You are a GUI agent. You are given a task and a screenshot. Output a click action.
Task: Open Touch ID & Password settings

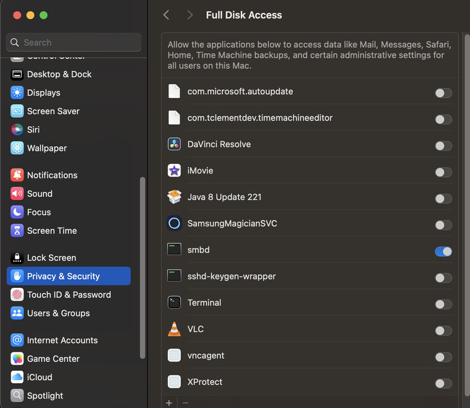[x=69, y=295]
